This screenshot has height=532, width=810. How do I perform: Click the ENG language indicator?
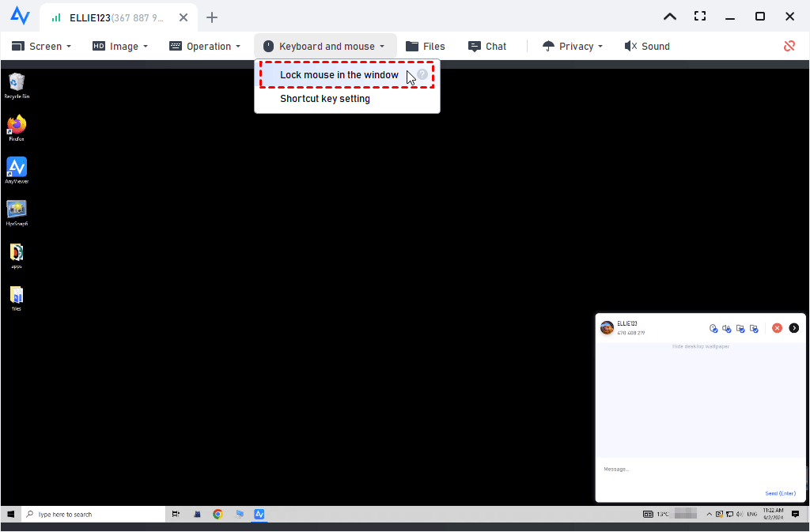point(752,514)
